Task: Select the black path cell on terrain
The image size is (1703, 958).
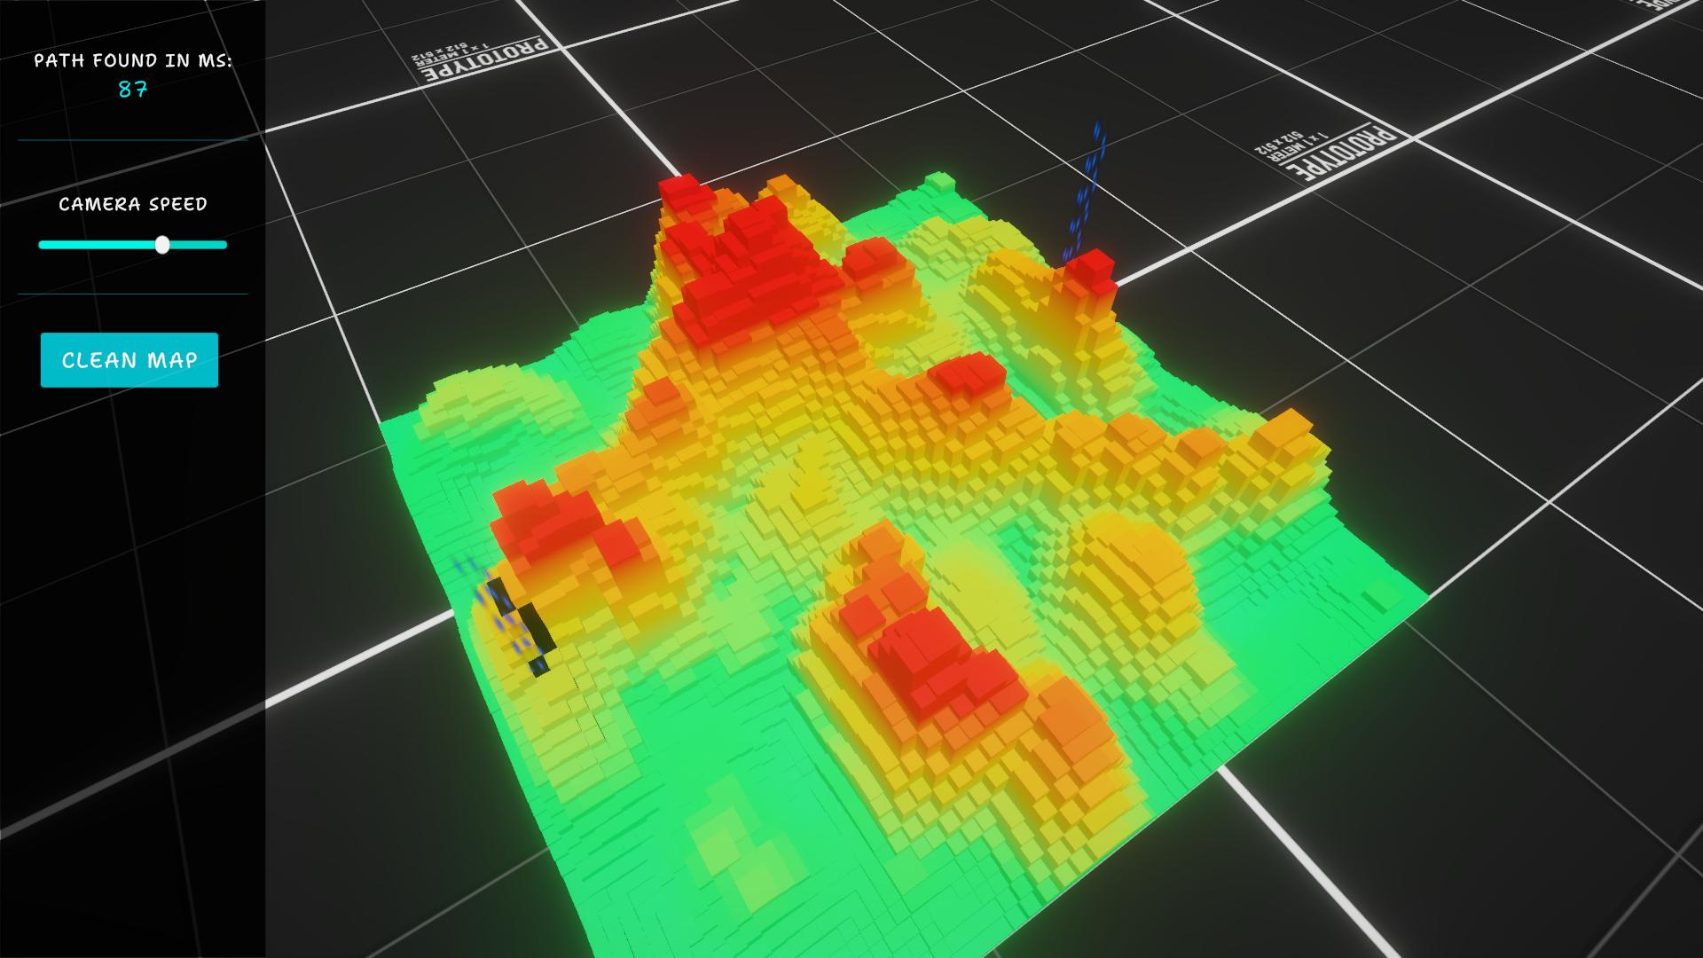Action: (x=538, y=626)
